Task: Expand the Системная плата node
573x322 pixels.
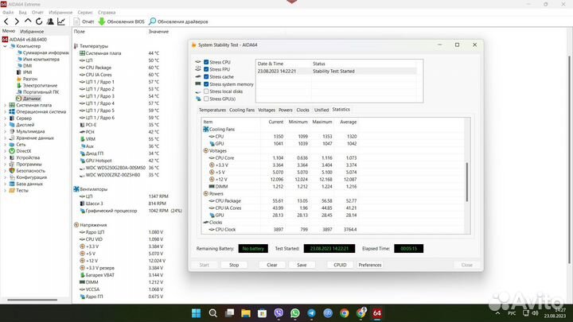Action: [x=5, y=105]
